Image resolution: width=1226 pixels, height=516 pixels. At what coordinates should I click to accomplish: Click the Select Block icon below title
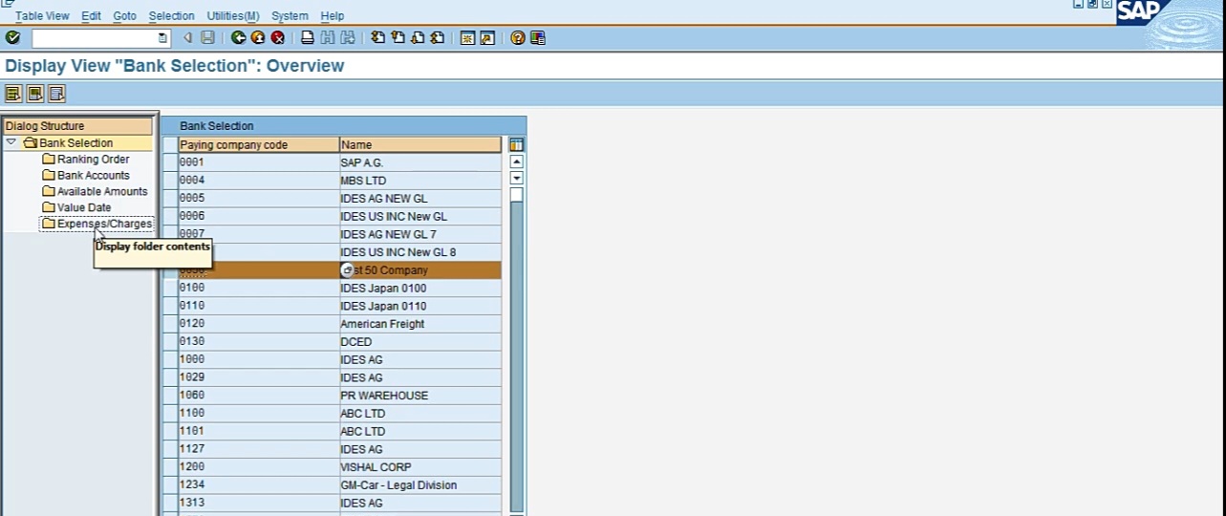tap(35, 94)
